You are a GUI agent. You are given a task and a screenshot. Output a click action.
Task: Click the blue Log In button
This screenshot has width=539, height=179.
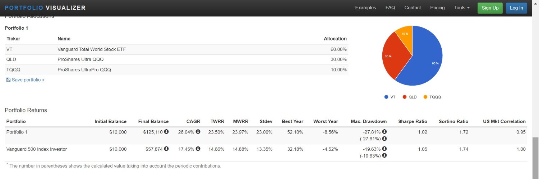coord(516,8)
